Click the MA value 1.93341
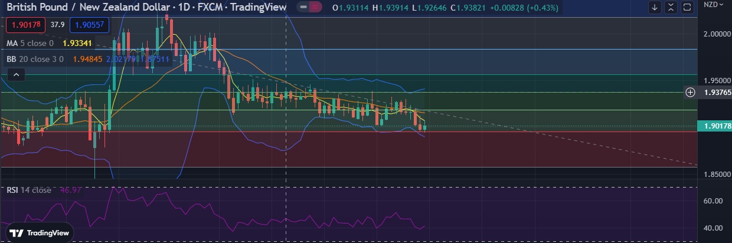Viewport: 732px width, 243px height. point(77,43)
